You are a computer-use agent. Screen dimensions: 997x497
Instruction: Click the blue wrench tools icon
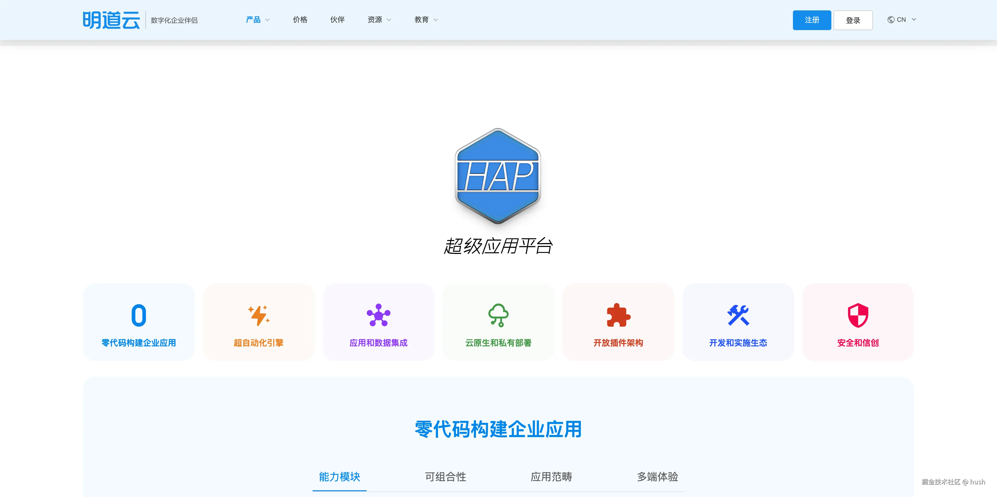738,315
